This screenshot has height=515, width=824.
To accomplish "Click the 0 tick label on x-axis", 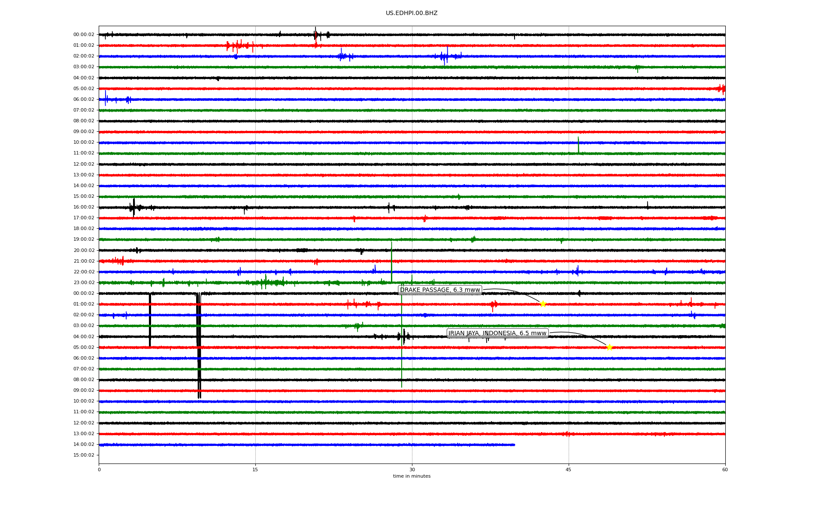I will (99, 470).
